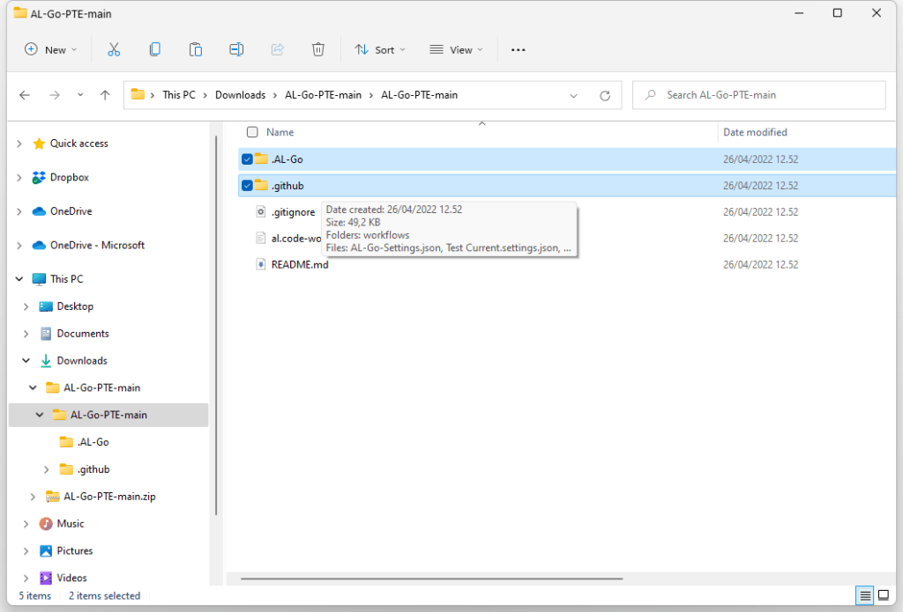Toggle the select-all checkbox in header
The width and height of the screenshot is (903, 612).
[x=252, y=132]
